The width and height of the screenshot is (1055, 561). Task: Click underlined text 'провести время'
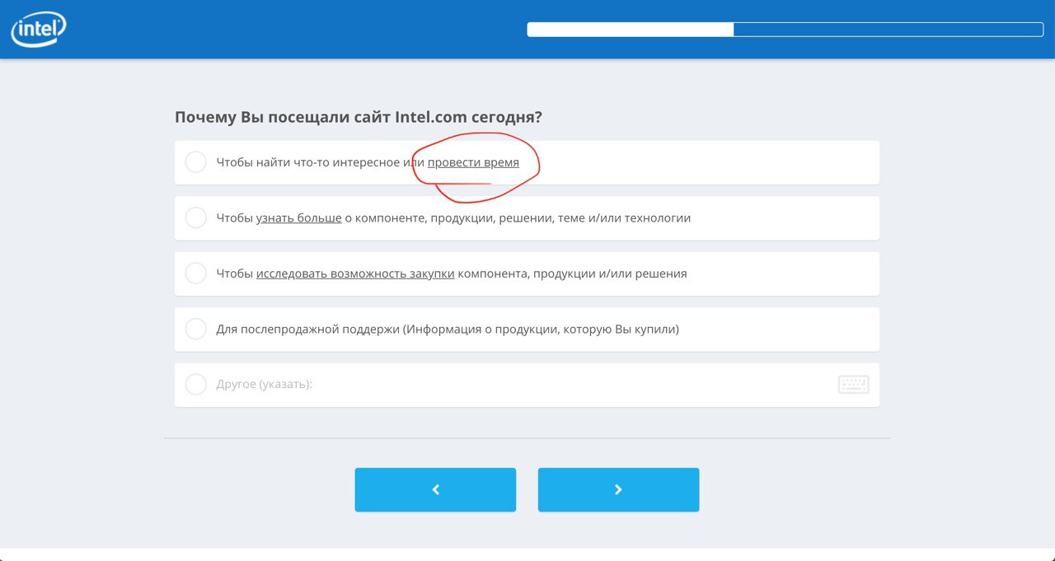click(473, 163)
